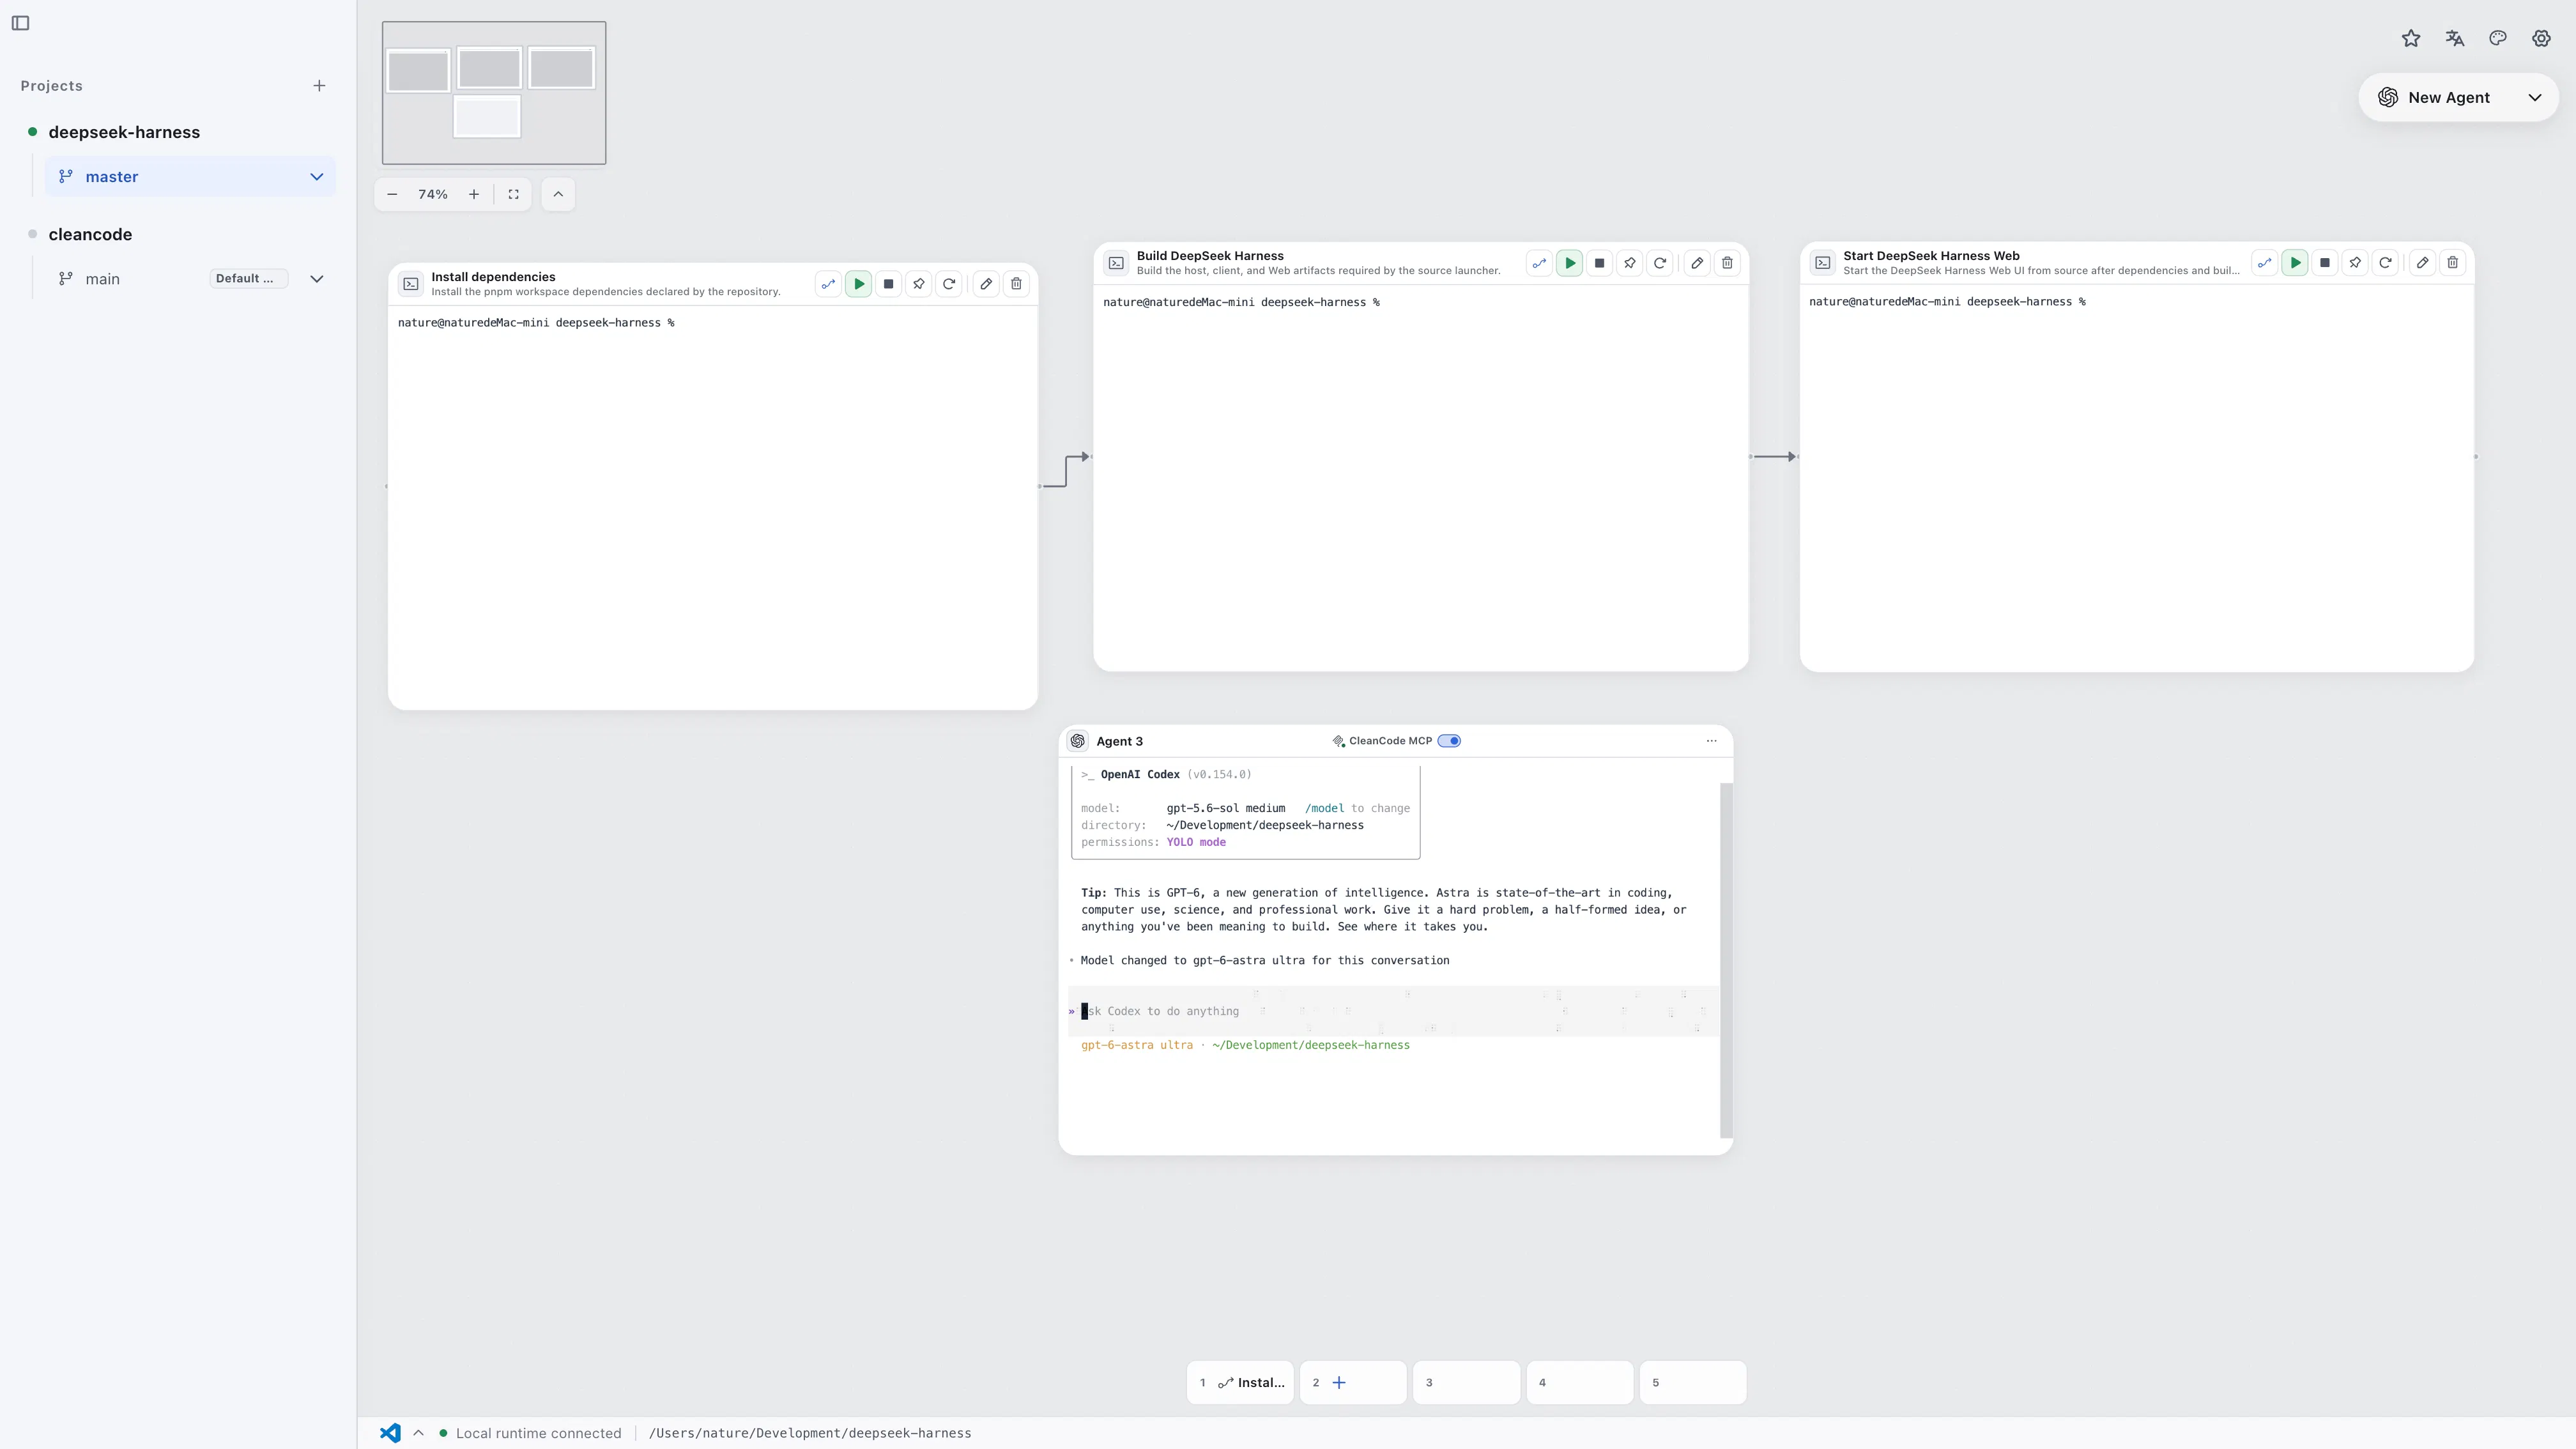Collapse the minimap with chevron up
This screenshot has width=2576, height=1449.
point(558,194)
